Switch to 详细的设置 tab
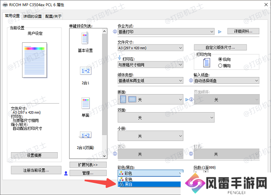 33,16
